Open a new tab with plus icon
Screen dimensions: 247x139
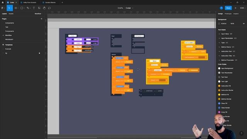click(x=62, y=3)
